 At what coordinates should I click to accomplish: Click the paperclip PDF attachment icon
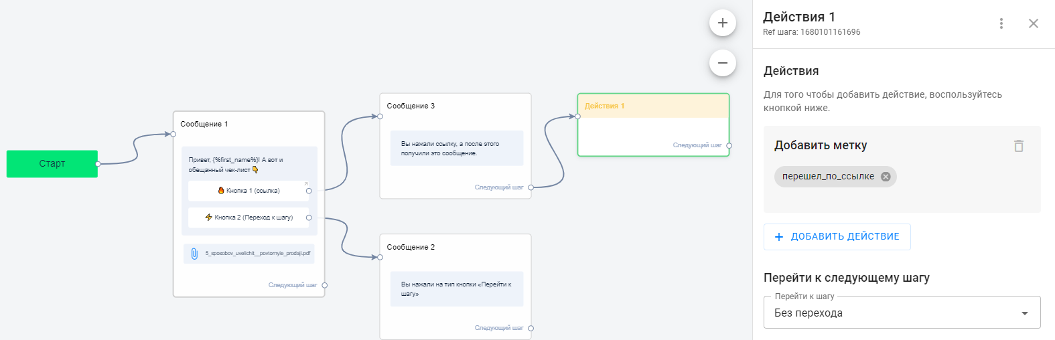[x=194, y=254]
